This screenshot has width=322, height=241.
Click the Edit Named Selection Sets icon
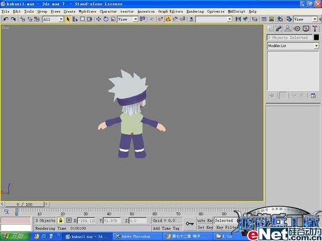click(191, 19)
